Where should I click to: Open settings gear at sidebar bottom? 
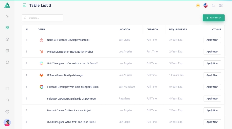[7, 112]
